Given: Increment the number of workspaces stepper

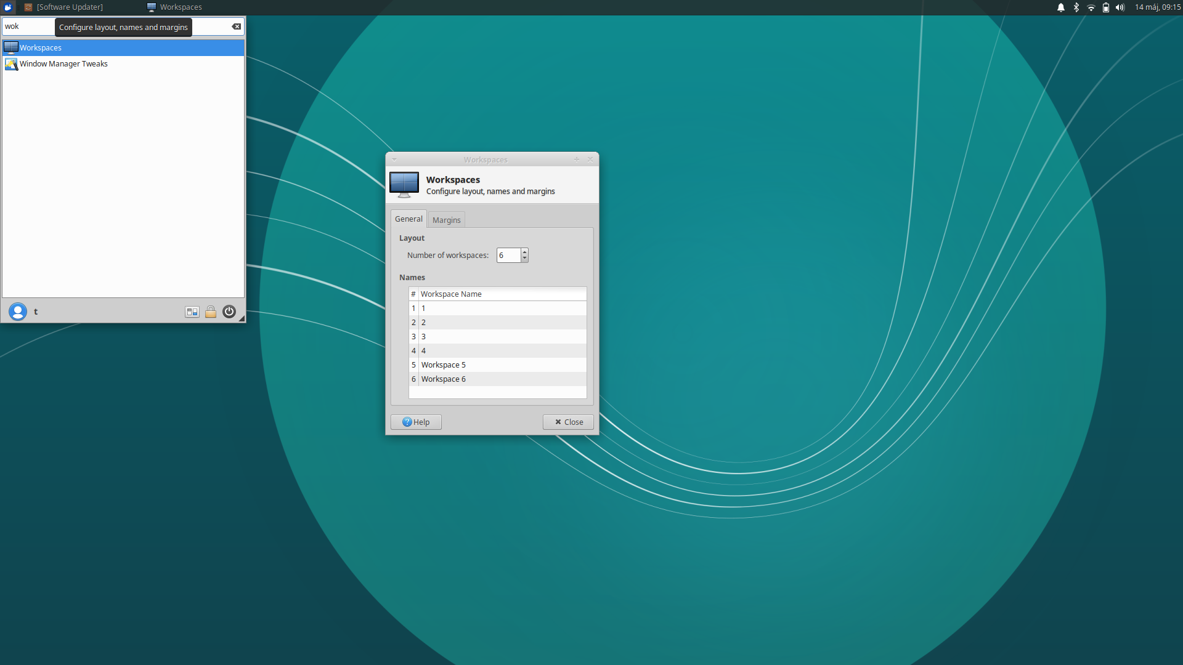Looking at the screenshot, I should click(524, 252).
